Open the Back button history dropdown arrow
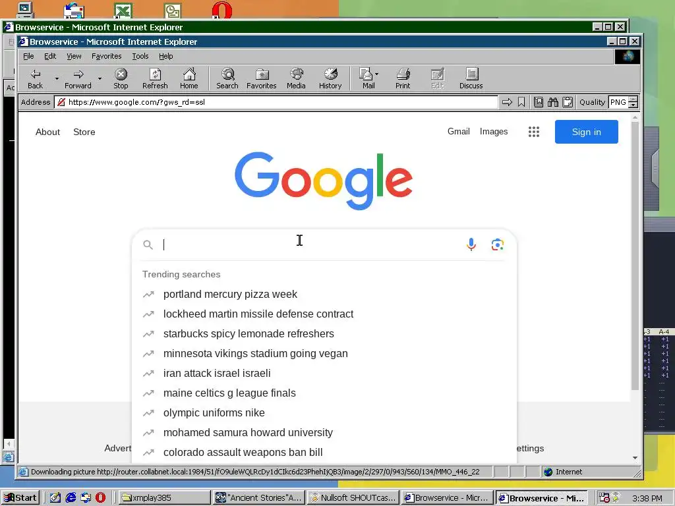Viewport: 675px width, 506px height. pos(57,79)
